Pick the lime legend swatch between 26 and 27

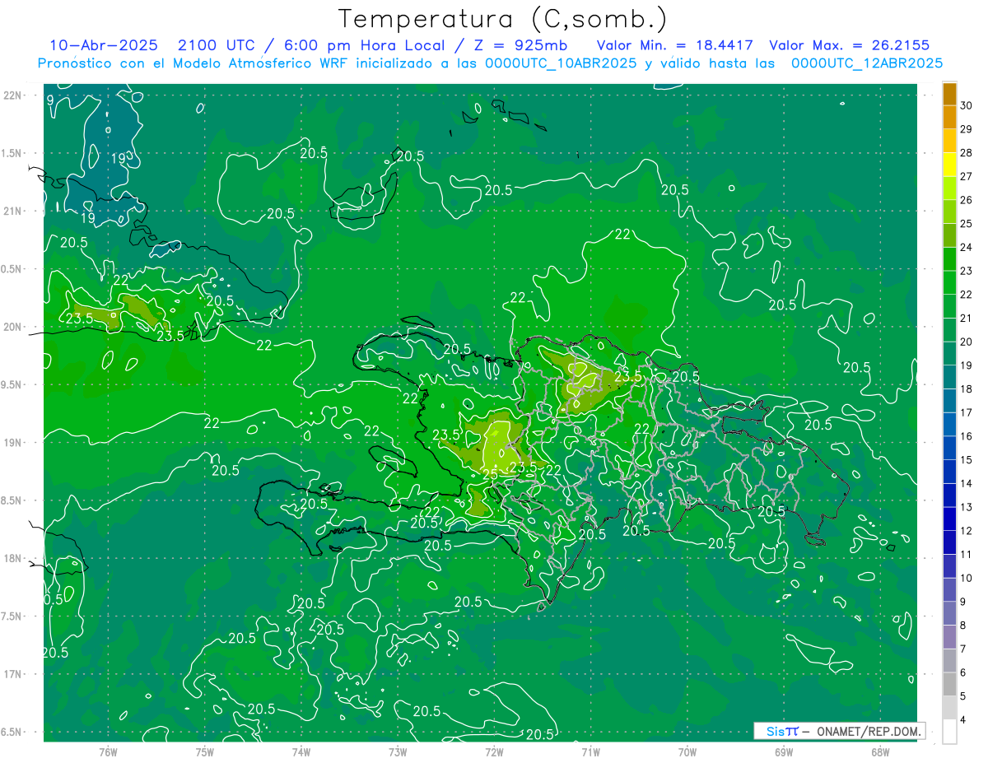949,188
